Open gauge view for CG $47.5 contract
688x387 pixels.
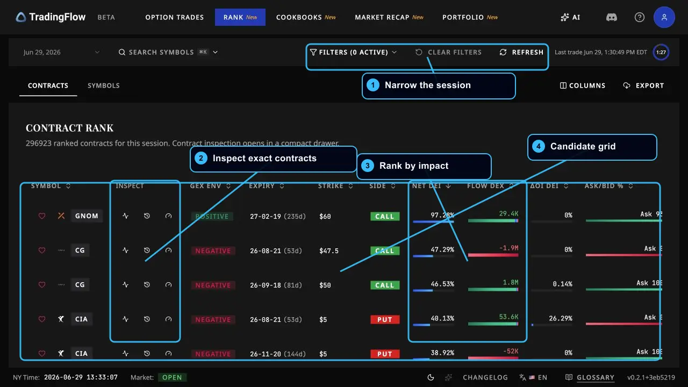point(168,250)
